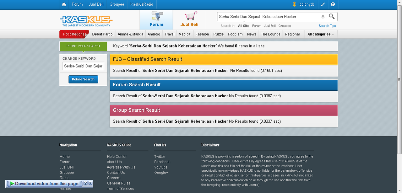Open the Puzzle category

(219, 34)
